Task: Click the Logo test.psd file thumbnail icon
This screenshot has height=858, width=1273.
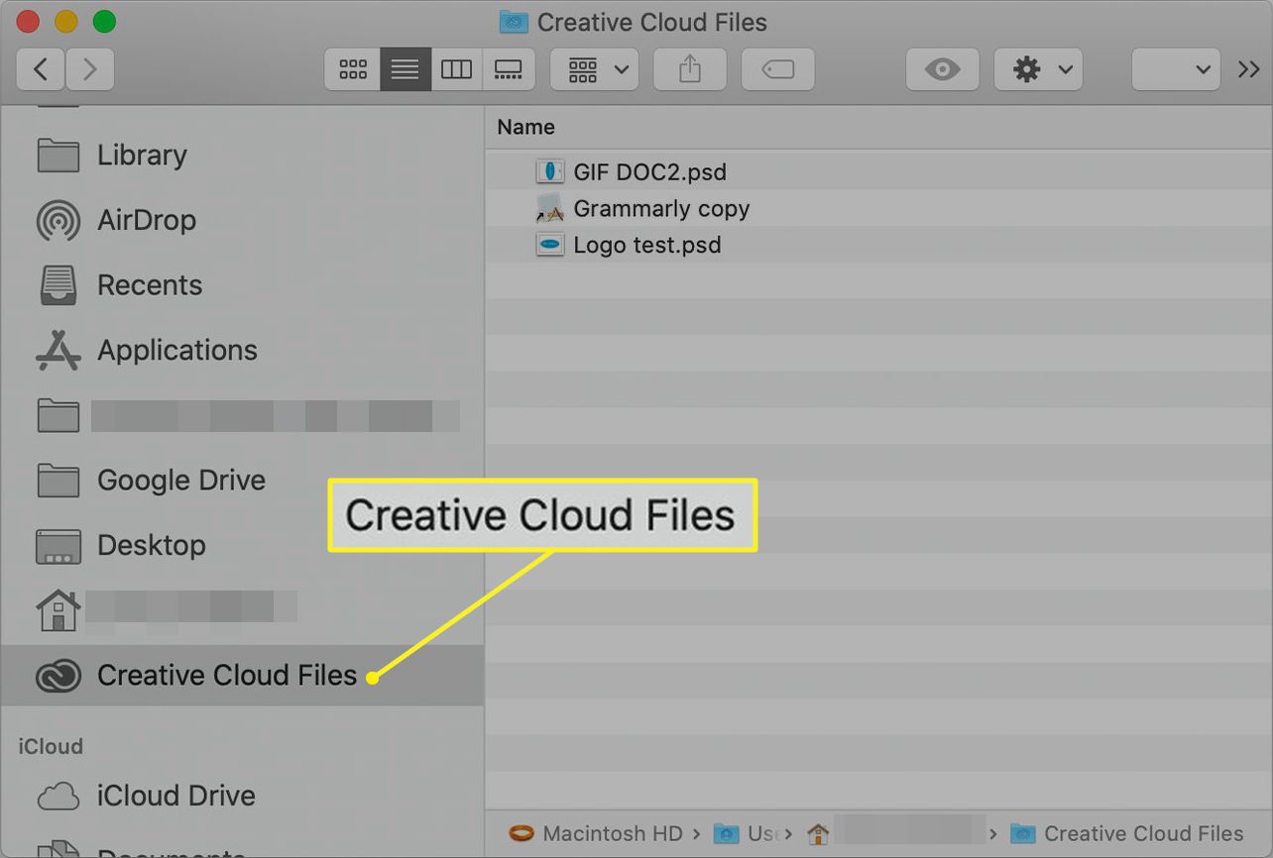Action: point(549,245)
